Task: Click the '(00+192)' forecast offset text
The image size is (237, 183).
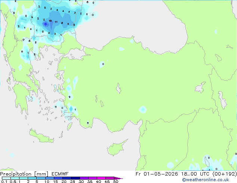Action: click(225, 174)
